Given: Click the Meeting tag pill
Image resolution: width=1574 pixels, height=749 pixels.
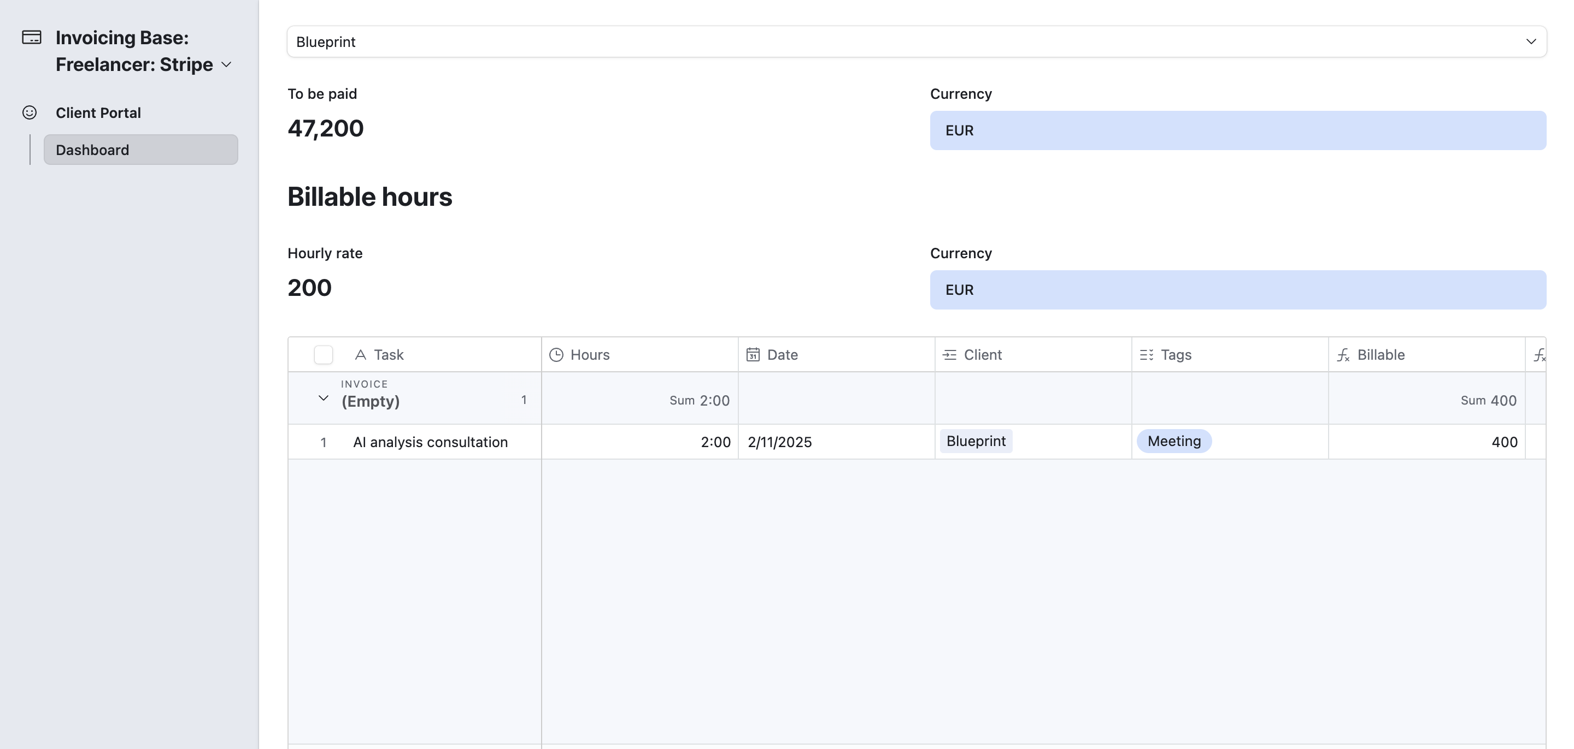Looking at the screenshot, I should tap(1174, 441).
